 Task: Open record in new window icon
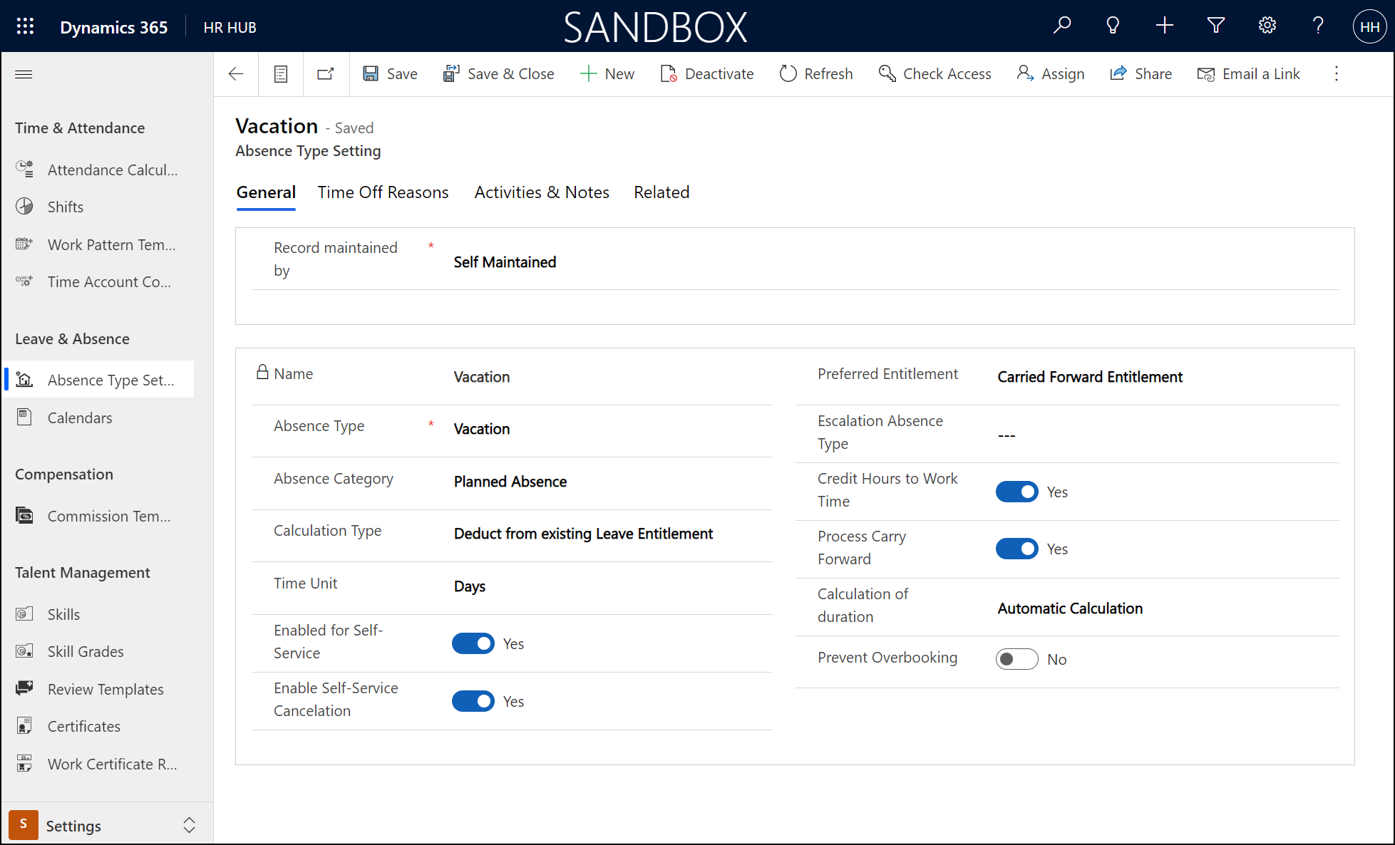tap(326, 74)
